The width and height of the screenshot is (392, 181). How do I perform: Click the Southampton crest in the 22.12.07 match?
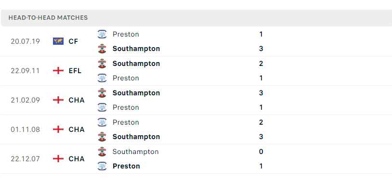click(x=102, y=152)
